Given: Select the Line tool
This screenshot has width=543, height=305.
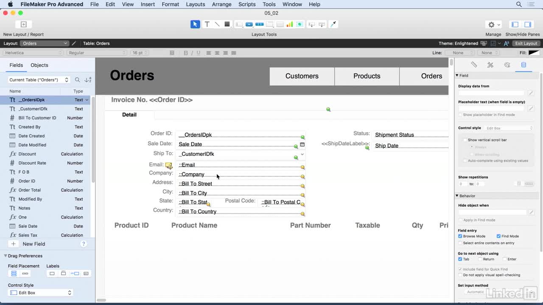Looking at the screenshot, I should [217, 24].
